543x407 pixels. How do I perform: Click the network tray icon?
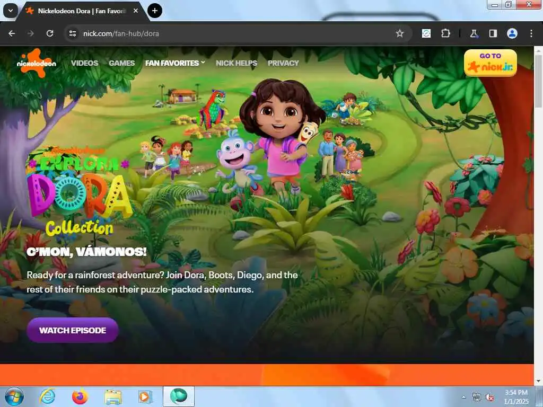477,397
